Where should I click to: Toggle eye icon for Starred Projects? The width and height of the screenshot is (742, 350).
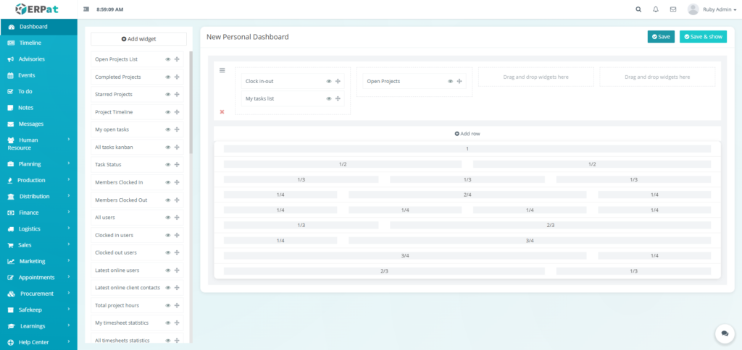[x=168, y=95]
